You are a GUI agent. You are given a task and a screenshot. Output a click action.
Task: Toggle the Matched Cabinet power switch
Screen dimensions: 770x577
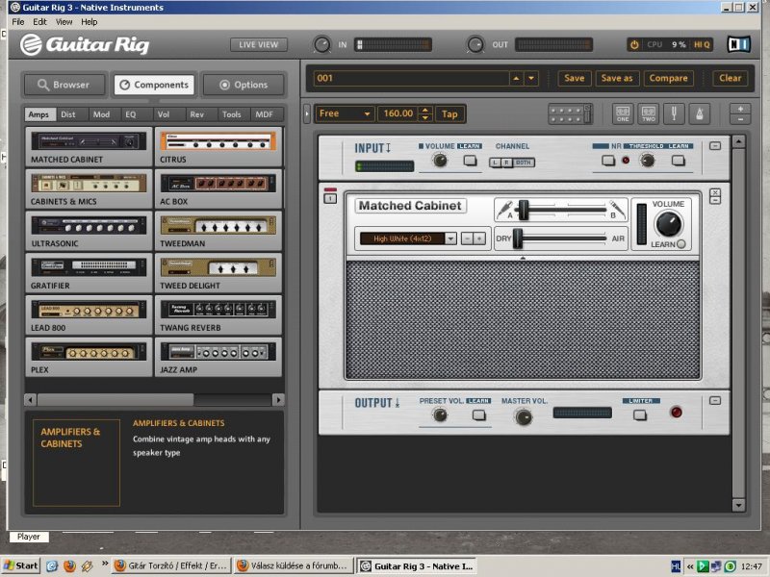[x=330, y=198]
